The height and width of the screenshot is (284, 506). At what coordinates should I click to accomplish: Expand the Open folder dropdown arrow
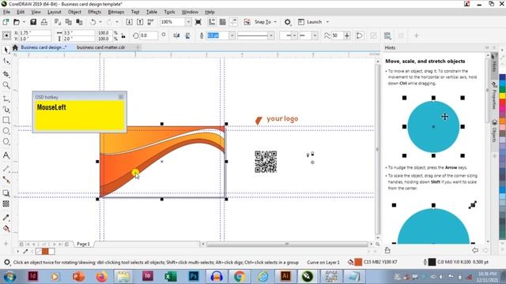pos(24,22)
